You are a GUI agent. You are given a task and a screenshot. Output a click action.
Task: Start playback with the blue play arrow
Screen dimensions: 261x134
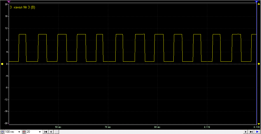point(257,132)
